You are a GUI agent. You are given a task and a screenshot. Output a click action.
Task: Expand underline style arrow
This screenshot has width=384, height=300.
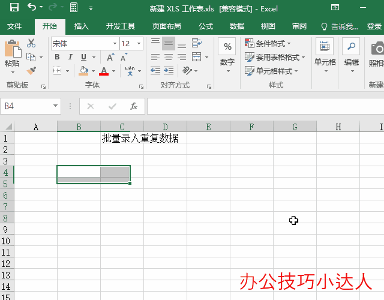click(94, 57)
